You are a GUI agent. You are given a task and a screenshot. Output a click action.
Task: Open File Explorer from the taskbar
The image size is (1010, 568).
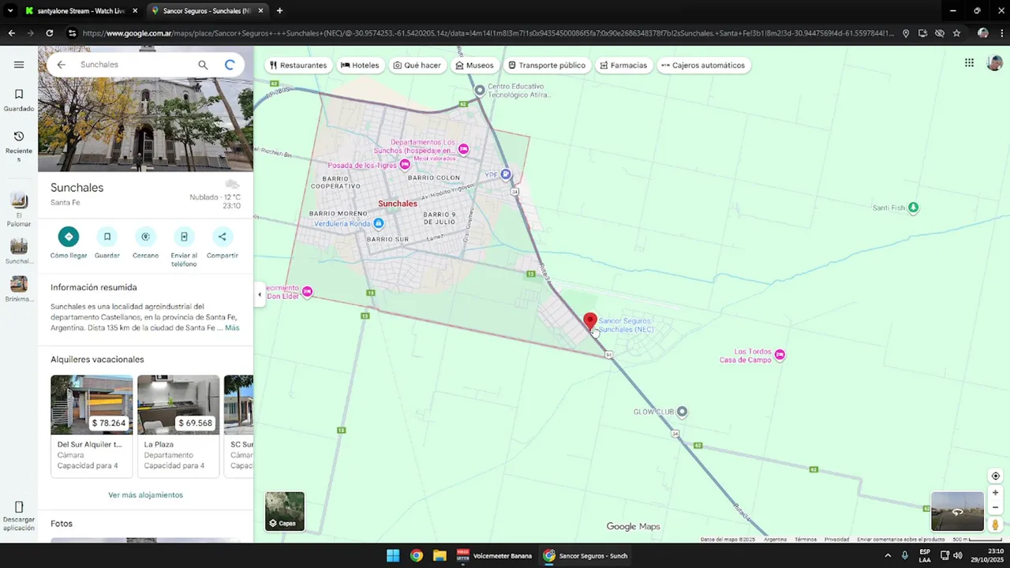440,555
